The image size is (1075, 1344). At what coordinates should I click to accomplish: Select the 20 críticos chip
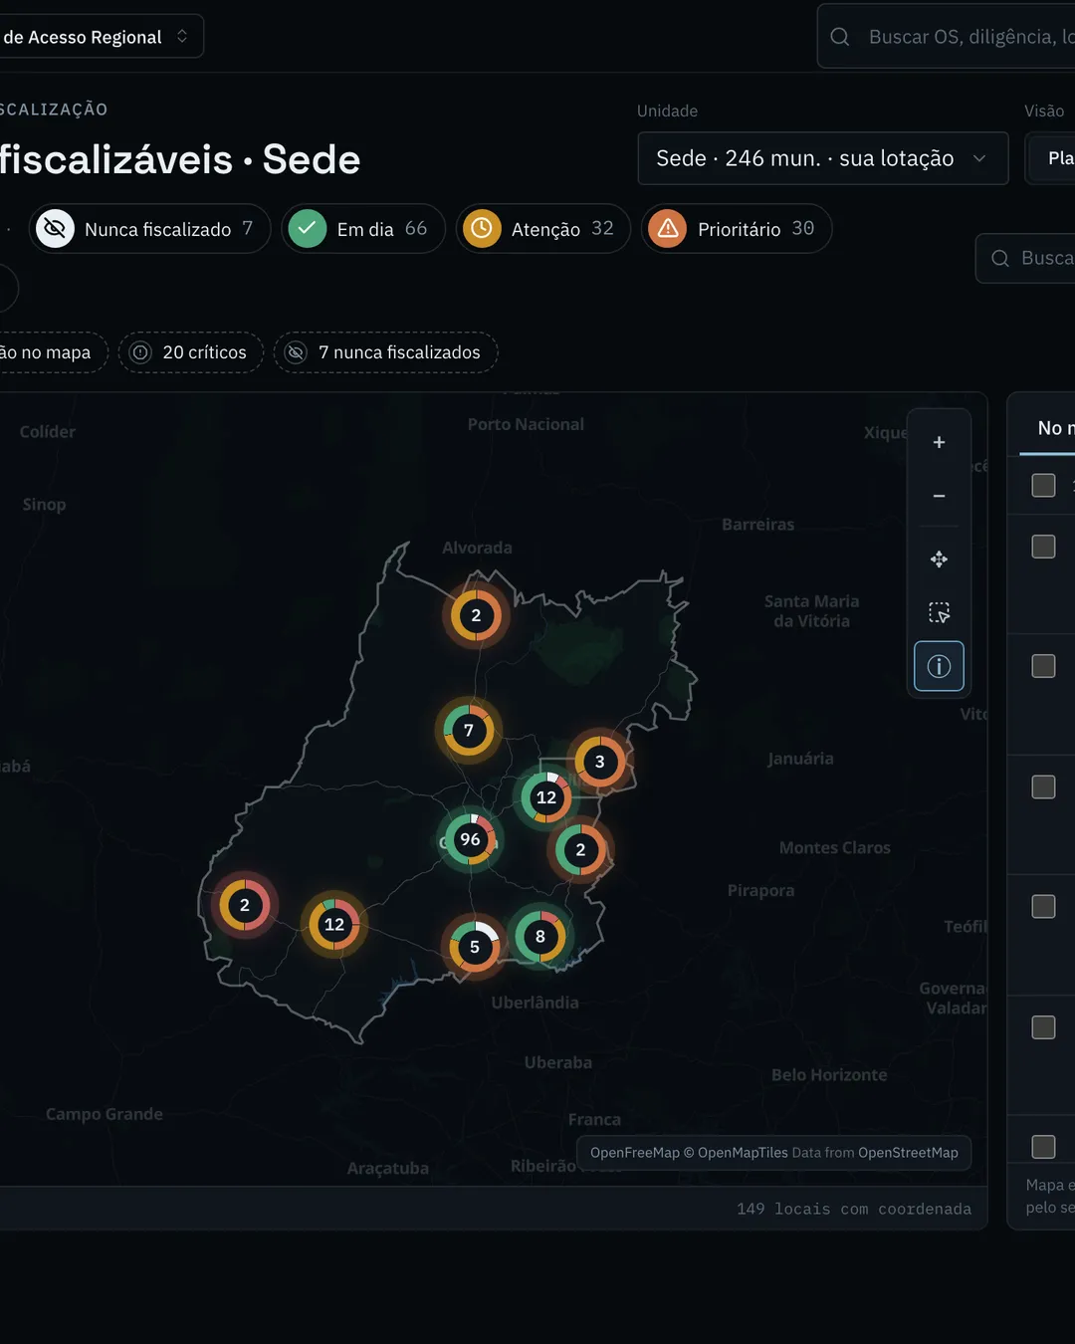click(x=190, y=352)
